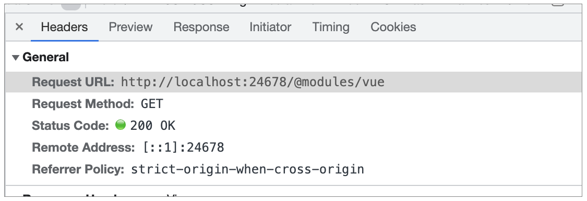The width and height of the screenshot is (587, 201).
Task: Close the request details panel
Action: (x=19, y=27)
